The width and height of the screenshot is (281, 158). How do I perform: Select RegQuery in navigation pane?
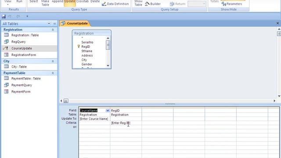[18, 42]
